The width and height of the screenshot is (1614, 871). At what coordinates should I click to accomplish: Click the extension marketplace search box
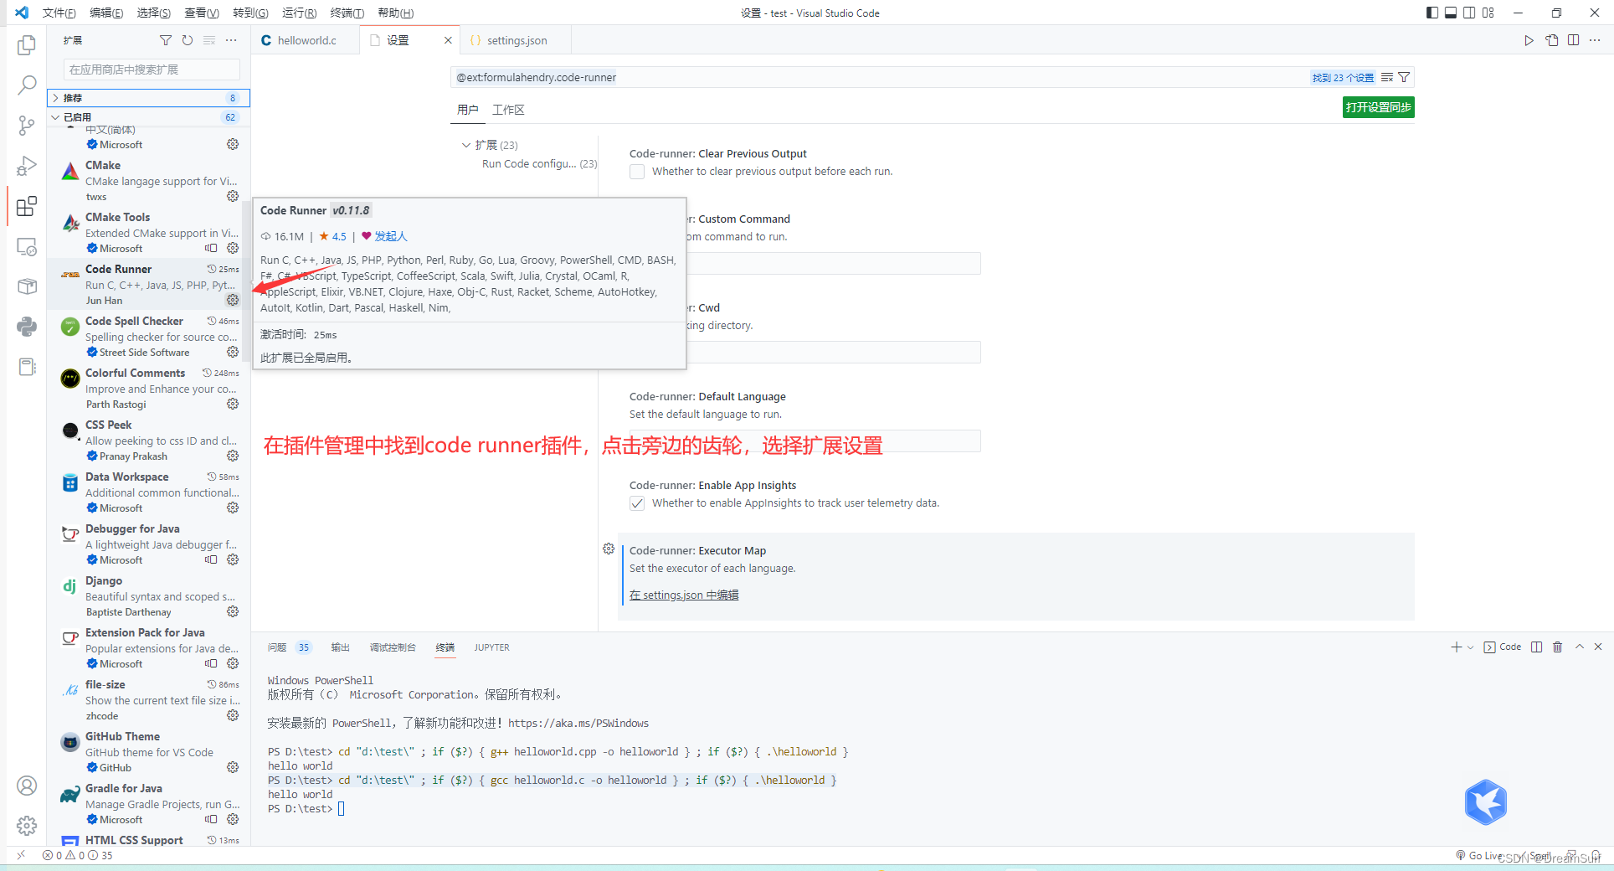pyautogui.click(x=152, y=70)
